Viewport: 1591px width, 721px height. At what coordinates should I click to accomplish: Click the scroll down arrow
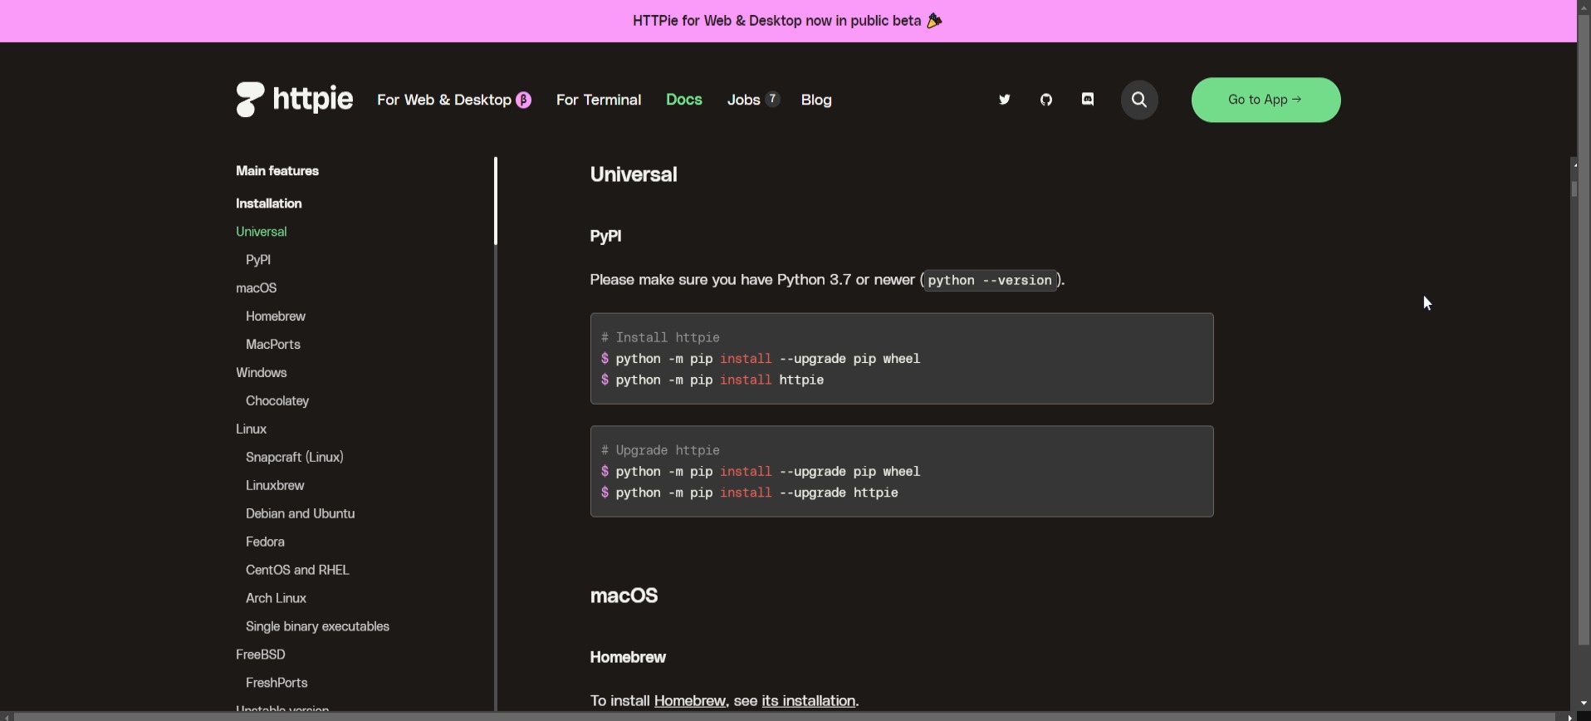click(x=1584, y=704)
